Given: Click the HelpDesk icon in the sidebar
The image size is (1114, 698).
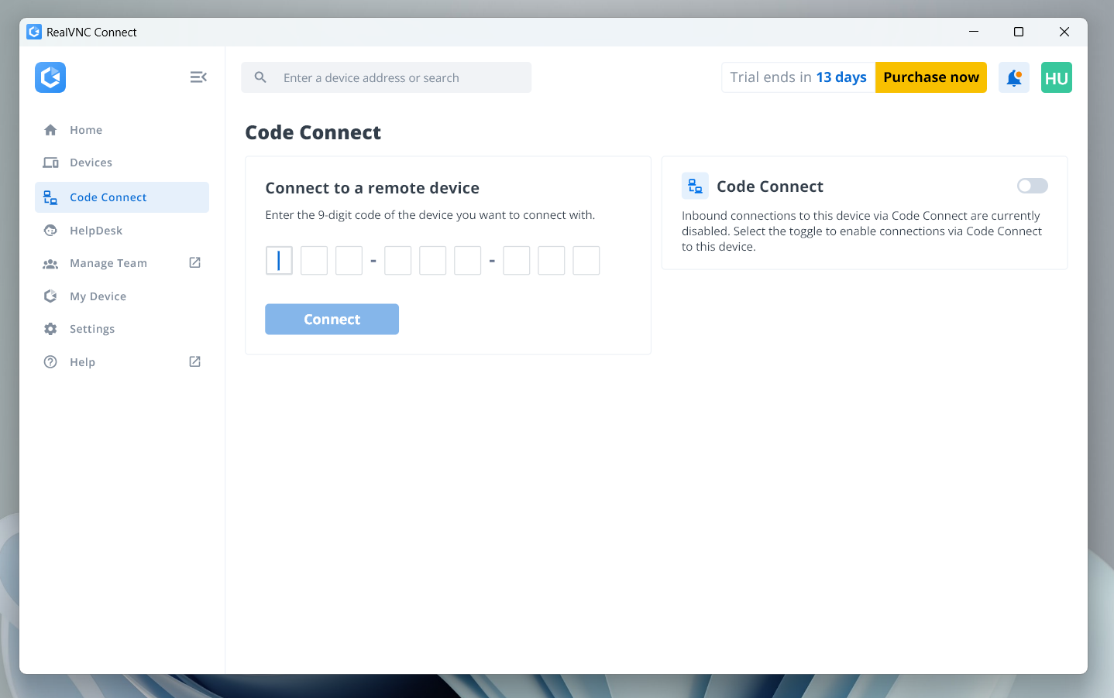Looking at the screenshot, I should click(50, 231).
